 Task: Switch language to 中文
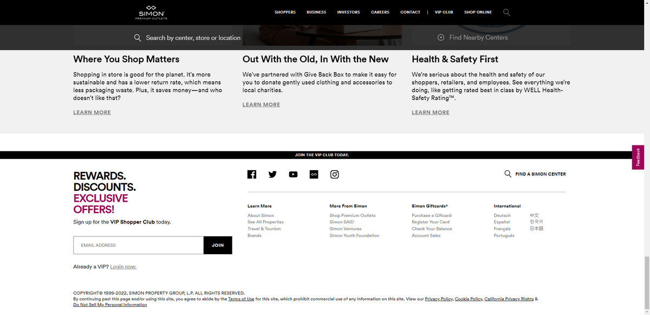tap(534, 215)
